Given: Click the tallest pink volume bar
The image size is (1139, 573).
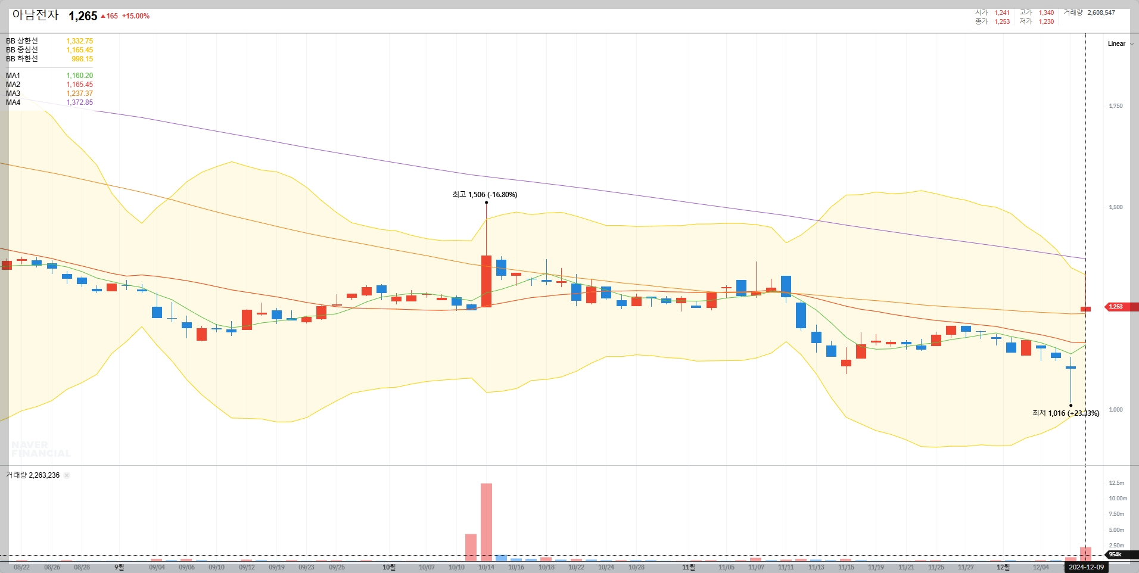Looking at the screenshot, I should [486, 522].
